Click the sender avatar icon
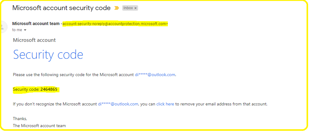The height and width of the screenshot is (132, 309). point(3,27)
